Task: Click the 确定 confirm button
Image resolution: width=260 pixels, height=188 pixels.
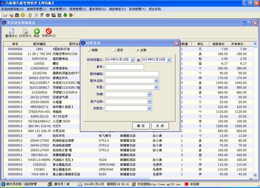Action: (x=141, y=126)
